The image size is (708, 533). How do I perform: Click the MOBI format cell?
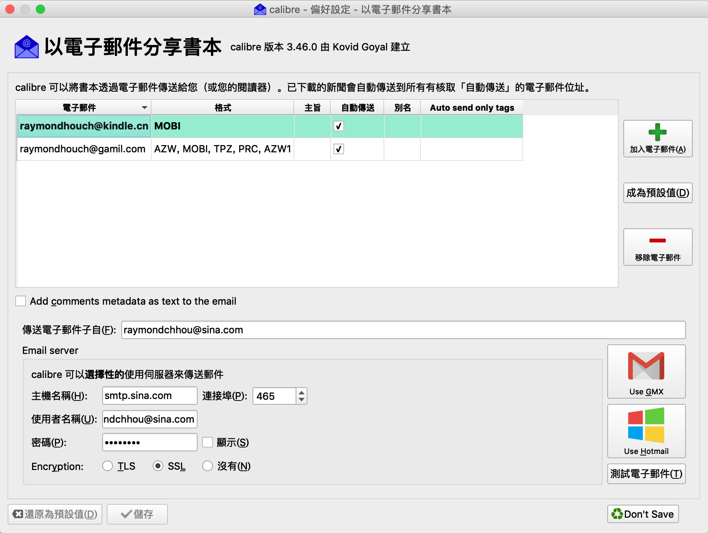pos(222,126)
